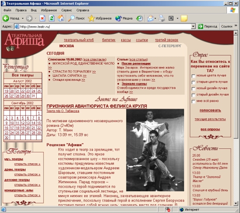View 'текущие результаты' link
240x213 pixels.
click(210, 119)
